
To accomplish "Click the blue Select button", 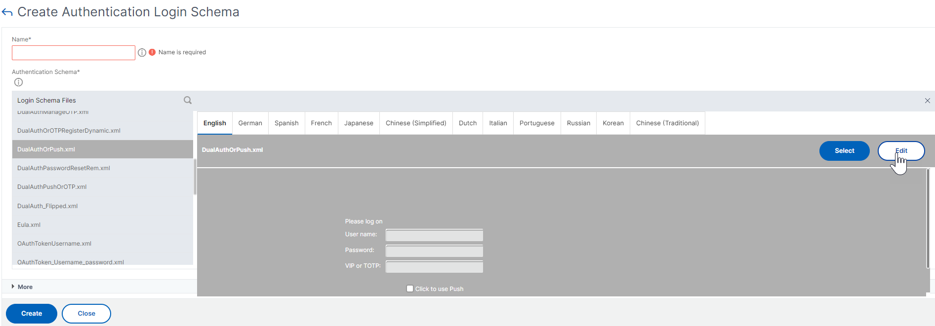I will [844, 151].
